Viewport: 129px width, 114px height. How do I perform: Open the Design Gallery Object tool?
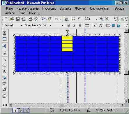4,96
